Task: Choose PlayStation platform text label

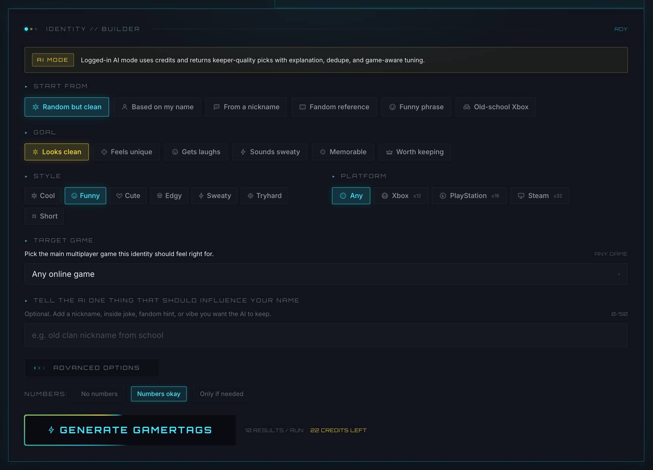Action: click(x=468, y=196)
